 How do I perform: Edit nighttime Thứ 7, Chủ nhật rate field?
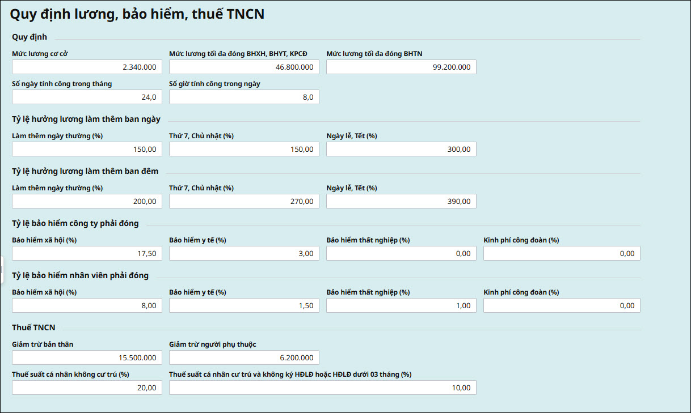[x=244, y=202]
